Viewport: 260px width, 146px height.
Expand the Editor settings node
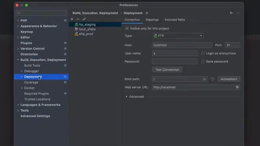coord(18,37)
